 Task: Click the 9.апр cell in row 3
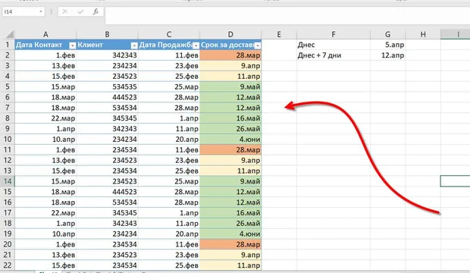pos(230,66)
